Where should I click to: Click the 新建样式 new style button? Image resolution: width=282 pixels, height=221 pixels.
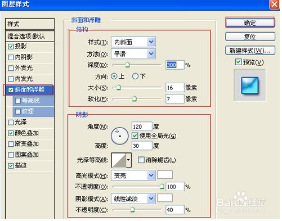click(250, 51)
